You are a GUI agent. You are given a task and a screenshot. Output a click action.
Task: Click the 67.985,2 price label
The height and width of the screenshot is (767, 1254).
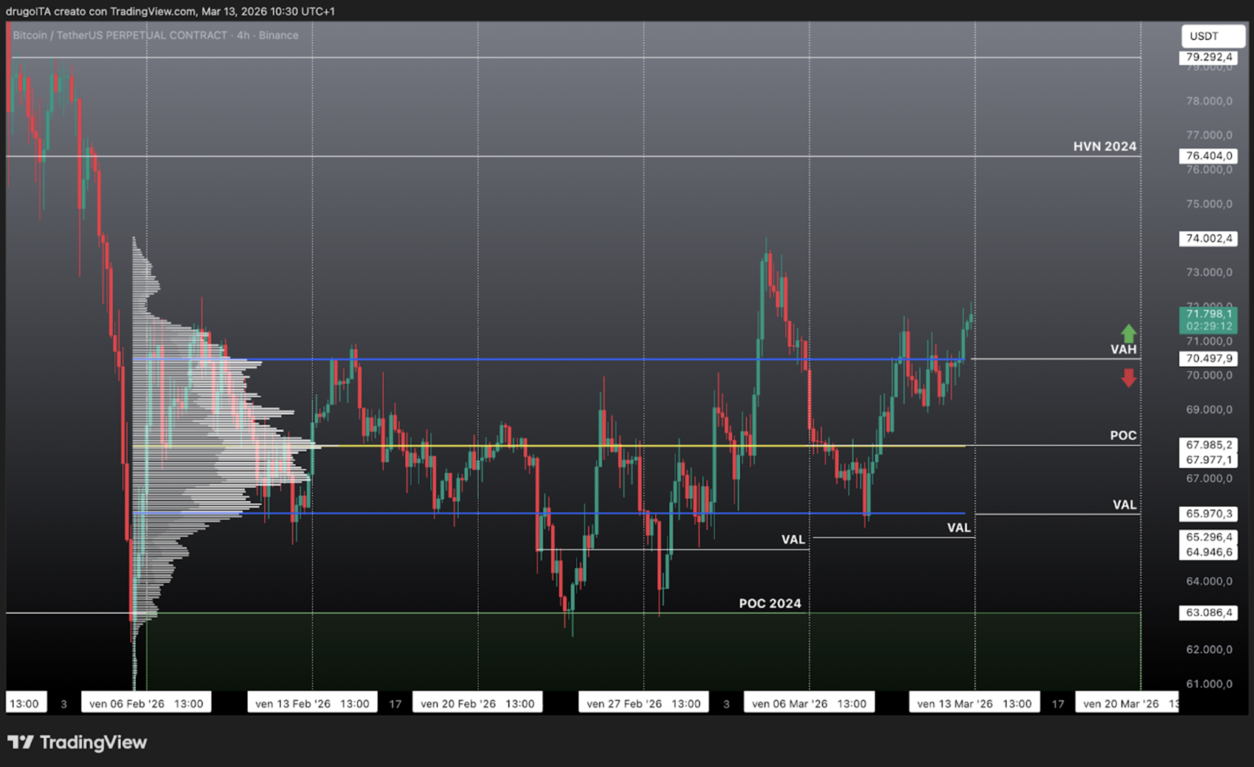[x=1209, y=445]
